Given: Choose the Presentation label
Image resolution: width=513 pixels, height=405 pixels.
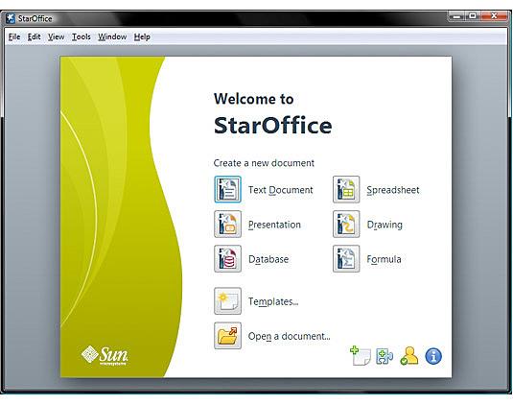Looking at the screenshot, I should [274, 225].
